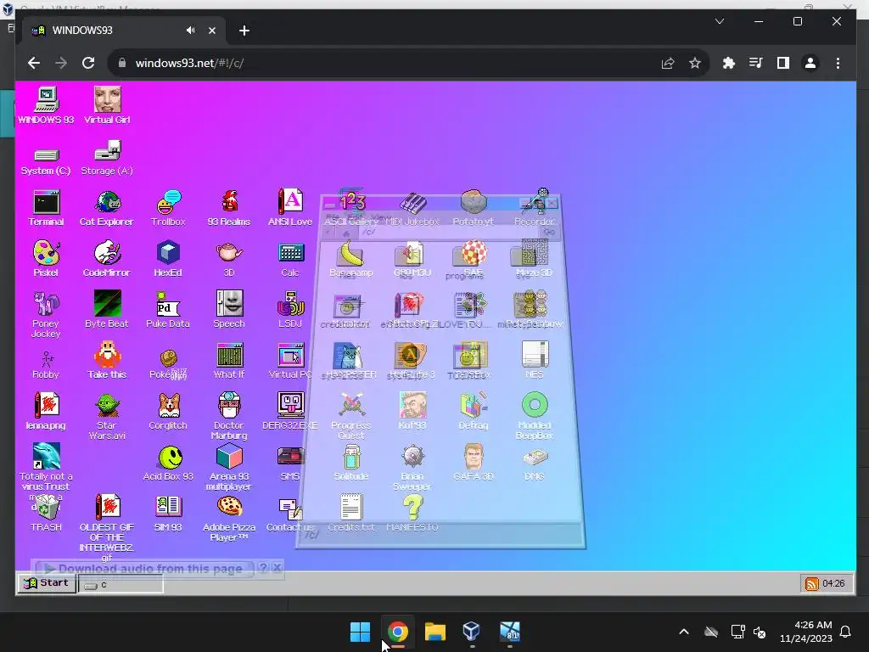Go back in Chrome
Image resolution: width=869 pixels, height=652 pixels.
point(34,63)
